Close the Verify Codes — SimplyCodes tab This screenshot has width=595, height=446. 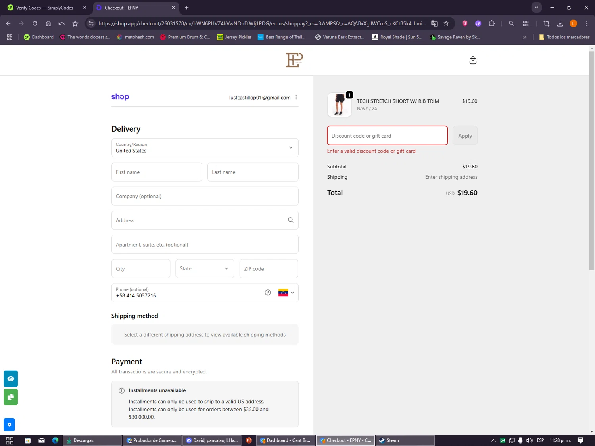(x=84, y=8)
